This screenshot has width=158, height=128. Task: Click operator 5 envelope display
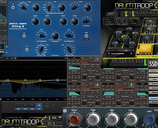(x=109, y=93)
